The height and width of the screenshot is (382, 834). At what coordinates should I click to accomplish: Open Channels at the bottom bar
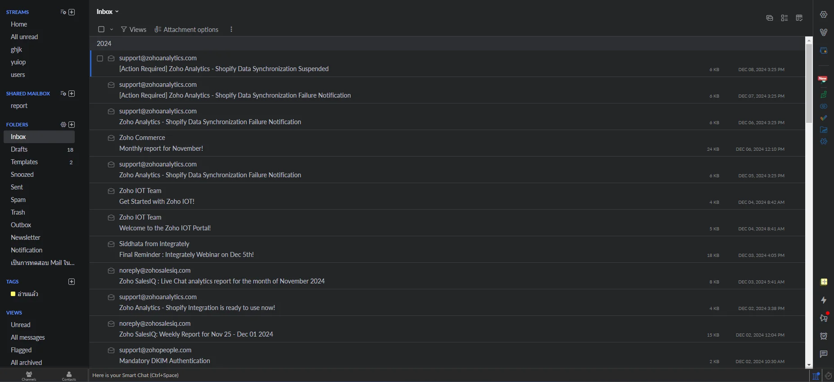pos(29,376)
